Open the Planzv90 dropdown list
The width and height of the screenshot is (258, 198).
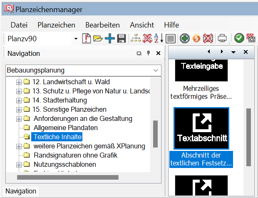click(76, 39)
